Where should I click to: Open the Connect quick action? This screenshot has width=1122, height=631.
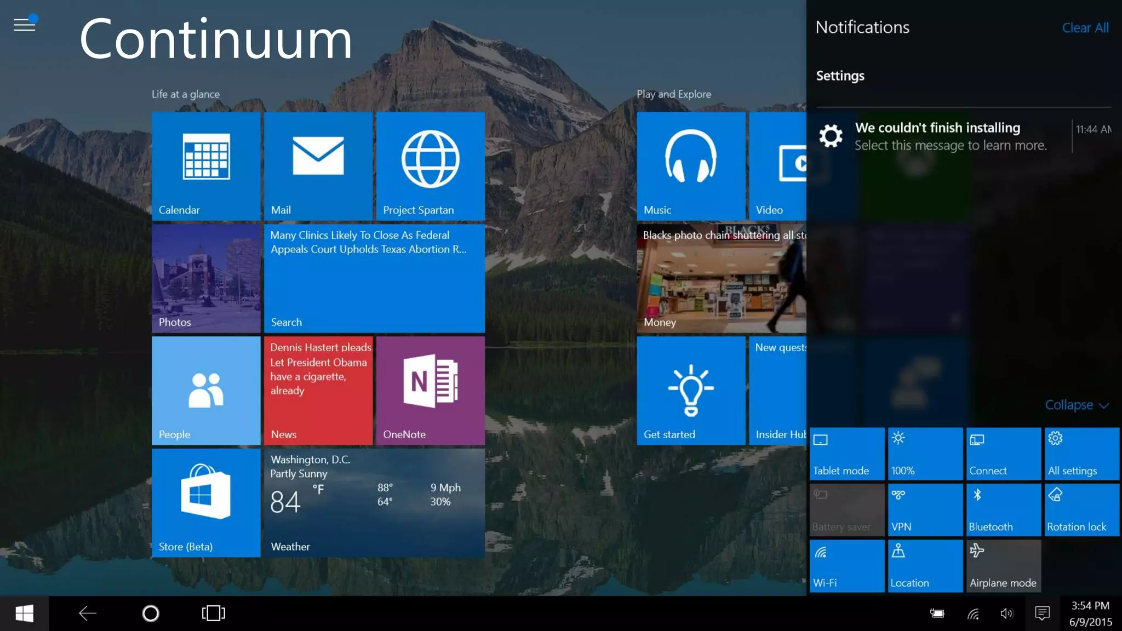point(1004,454)
